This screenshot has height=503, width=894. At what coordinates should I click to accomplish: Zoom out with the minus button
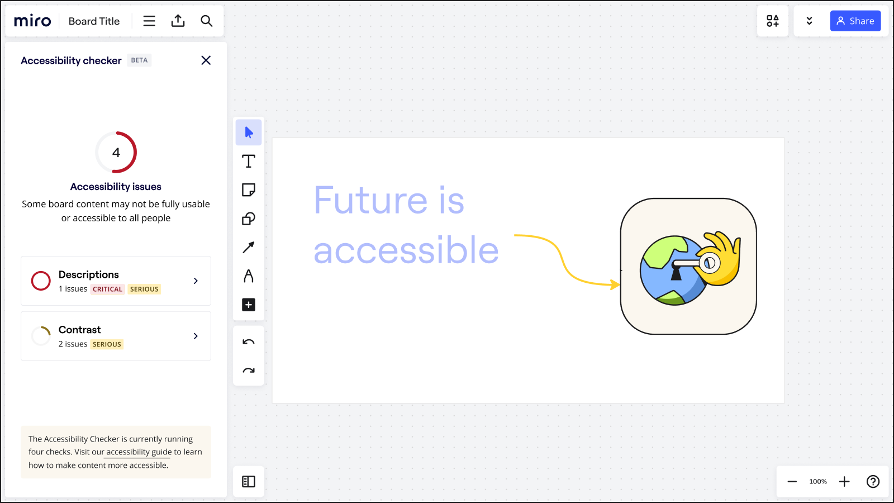click(792, 481)
